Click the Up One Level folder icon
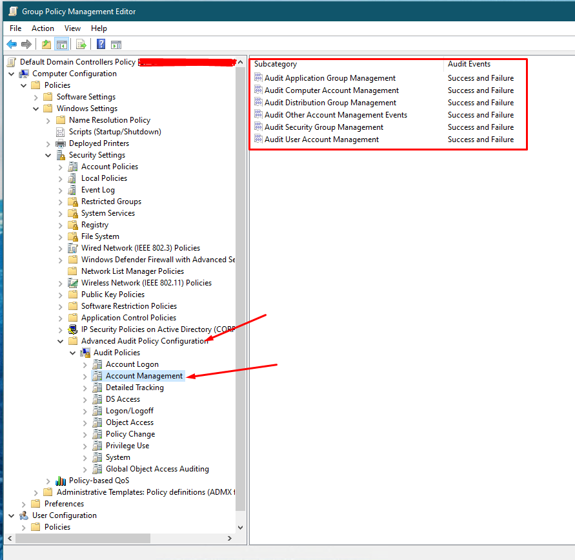 pos(46,45)
